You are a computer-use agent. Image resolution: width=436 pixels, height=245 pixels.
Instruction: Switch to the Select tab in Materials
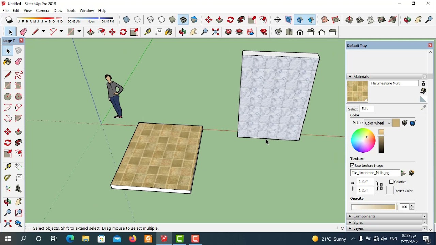(353, 109)
